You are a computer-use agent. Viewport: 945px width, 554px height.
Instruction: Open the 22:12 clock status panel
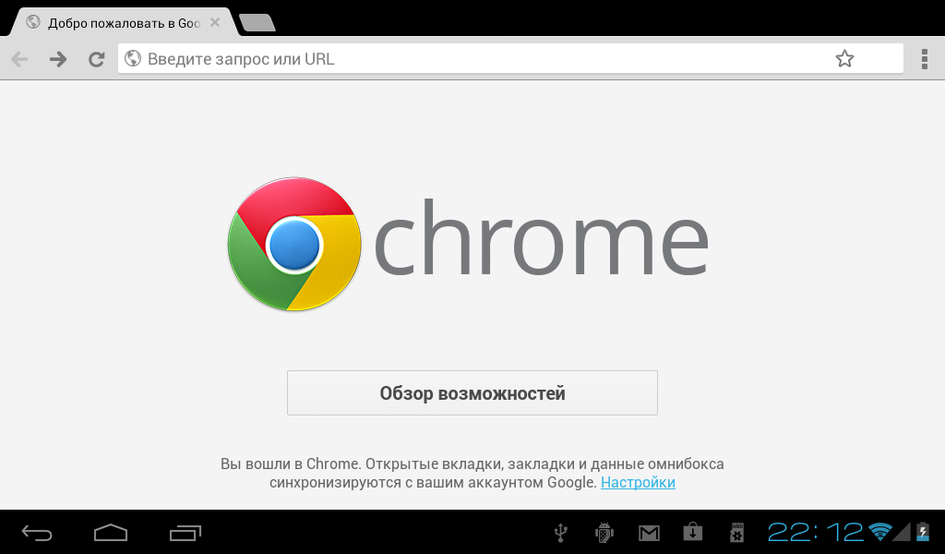click(816, 532)
